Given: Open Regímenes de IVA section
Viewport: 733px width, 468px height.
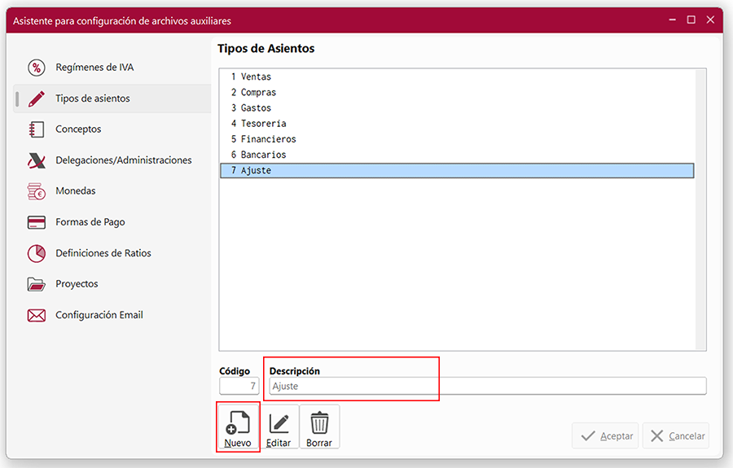Looking at the screenshot, I should [x=112, y=68].
